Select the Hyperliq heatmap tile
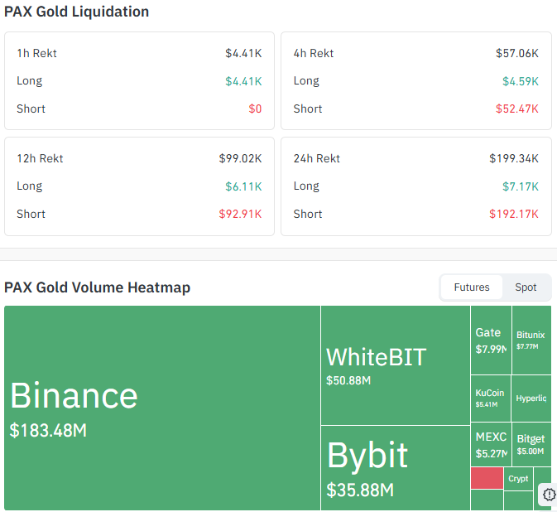The image size is (557, 512). click(x=531, y=398)
